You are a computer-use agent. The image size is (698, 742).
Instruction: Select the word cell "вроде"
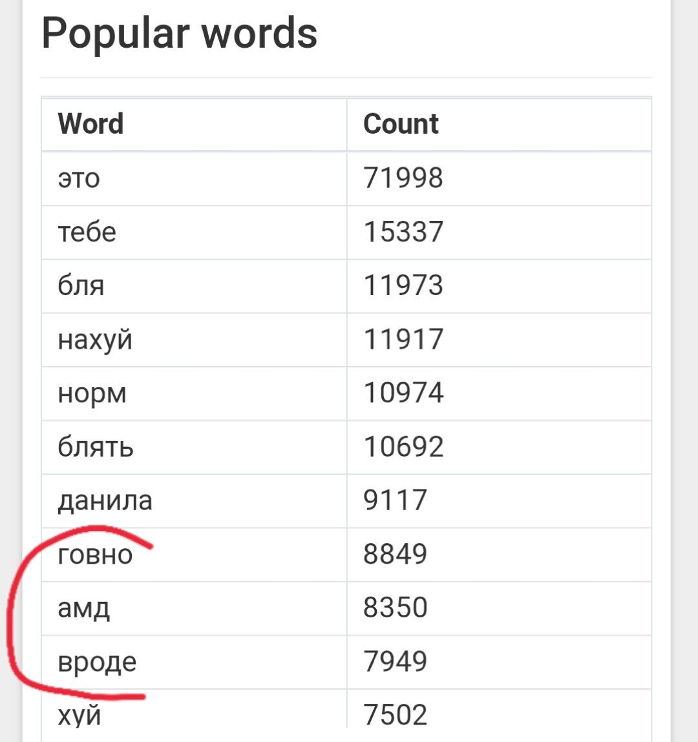pyautogui.click(x=97, y=662)
